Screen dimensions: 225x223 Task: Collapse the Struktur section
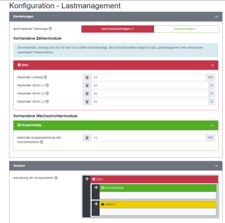pos(217,166)
